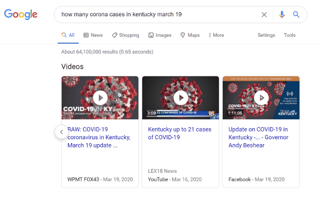Select the All results tab
The width and height of the screenshot is (323, 198).
[68, 35]
